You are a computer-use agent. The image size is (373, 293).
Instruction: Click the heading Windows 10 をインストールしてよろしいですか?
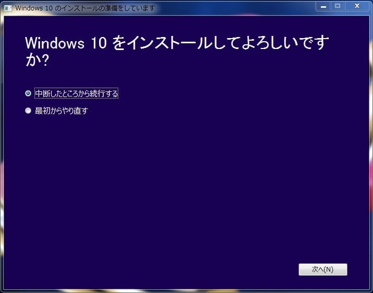[177, 43]
